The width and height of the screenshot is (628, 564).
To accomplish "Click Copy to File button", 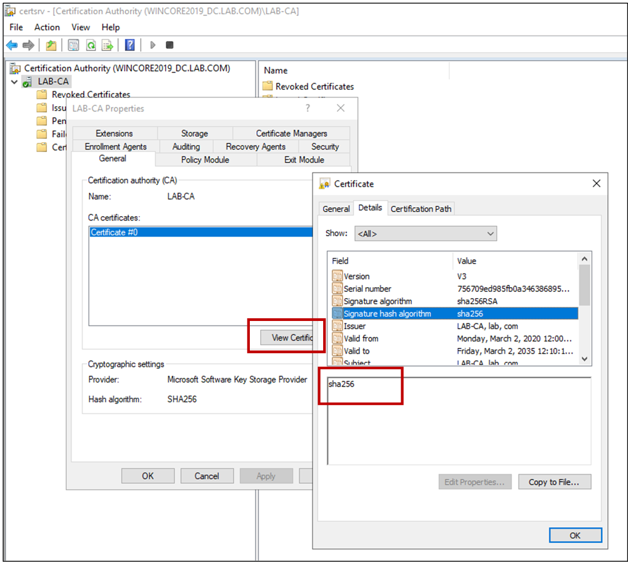I will pyautogui.click(x=554, y=482).
